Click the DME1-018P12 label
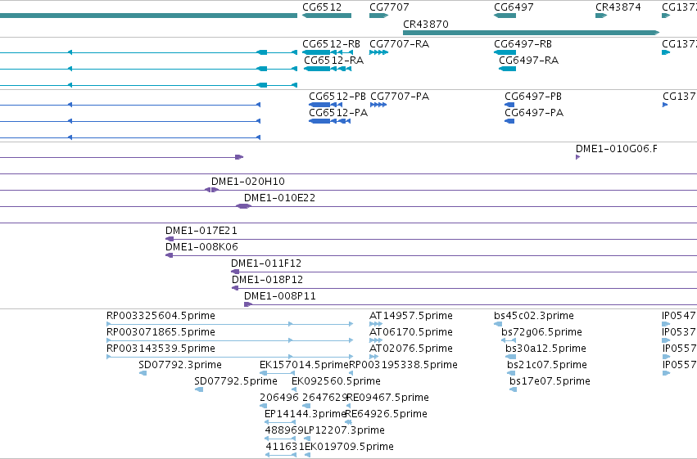 point(268,280)
